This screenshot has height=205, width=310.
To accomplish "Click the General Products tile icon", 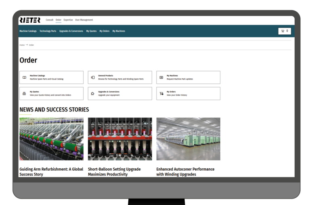I will 93,77.
